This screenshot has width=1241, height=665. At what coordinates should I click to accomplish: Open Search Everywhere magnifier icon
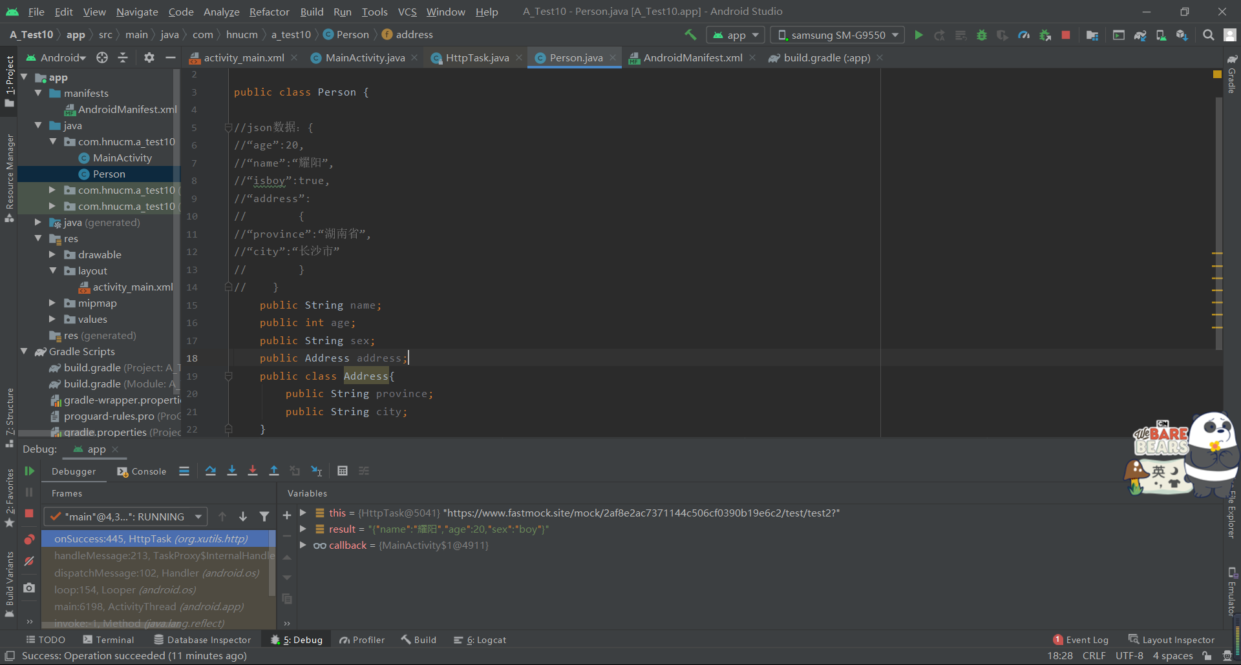point(1208,35)
